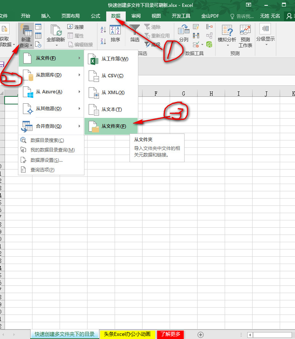Switch to the Formulas (公式) ribbon tab

coord(96,16)
